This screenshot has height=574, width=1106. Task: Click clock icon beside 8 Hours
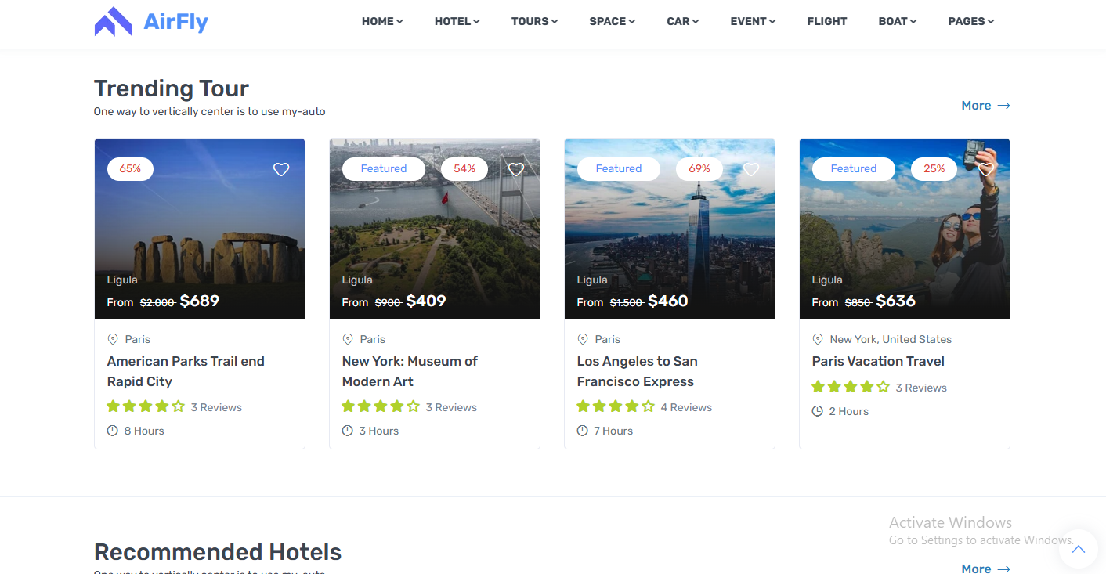[x=113, y=431]
